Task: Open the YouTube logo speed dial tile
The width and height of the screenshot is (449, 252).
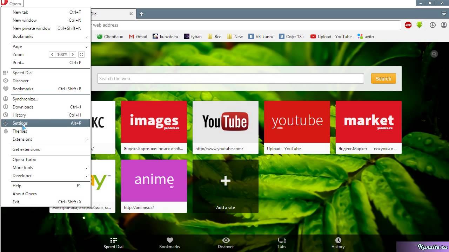Action: pos(226,127)
